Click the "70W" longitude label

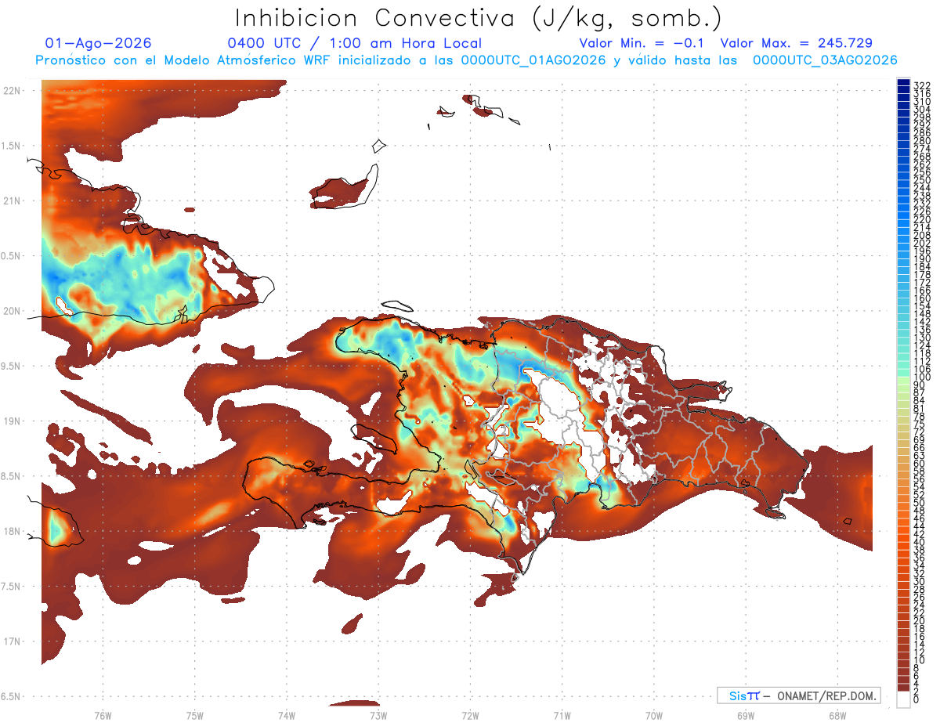click(654, 715)
